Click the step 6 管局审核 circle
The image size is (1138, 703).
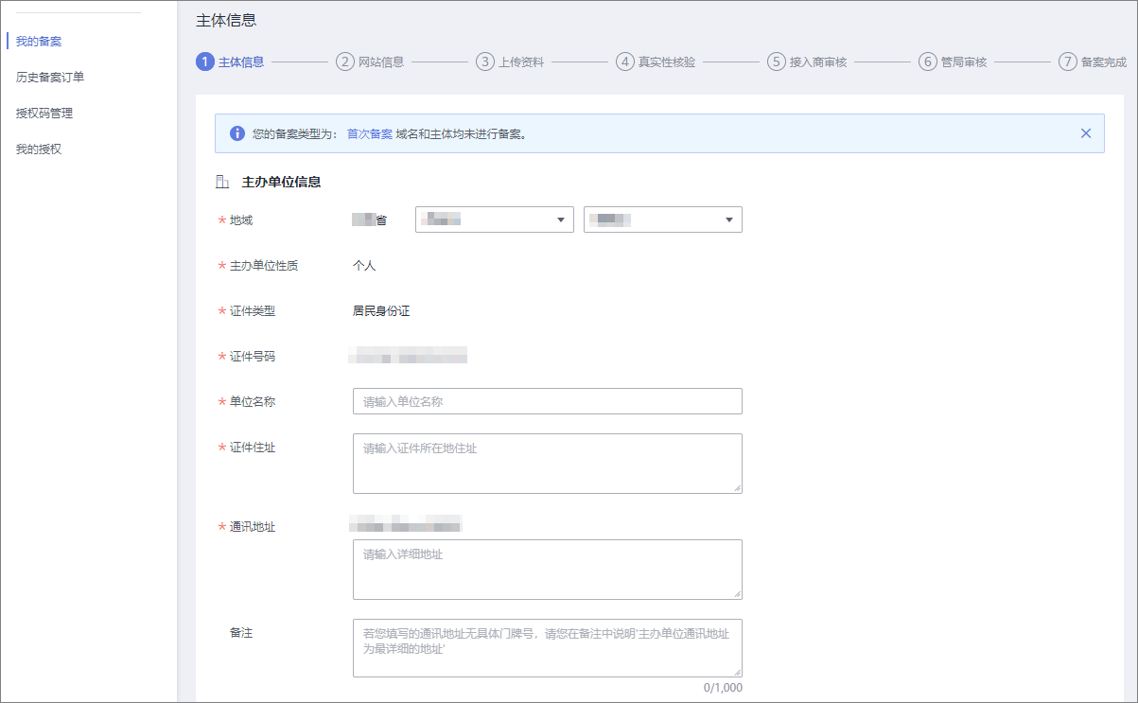click(x=926, y=62)
